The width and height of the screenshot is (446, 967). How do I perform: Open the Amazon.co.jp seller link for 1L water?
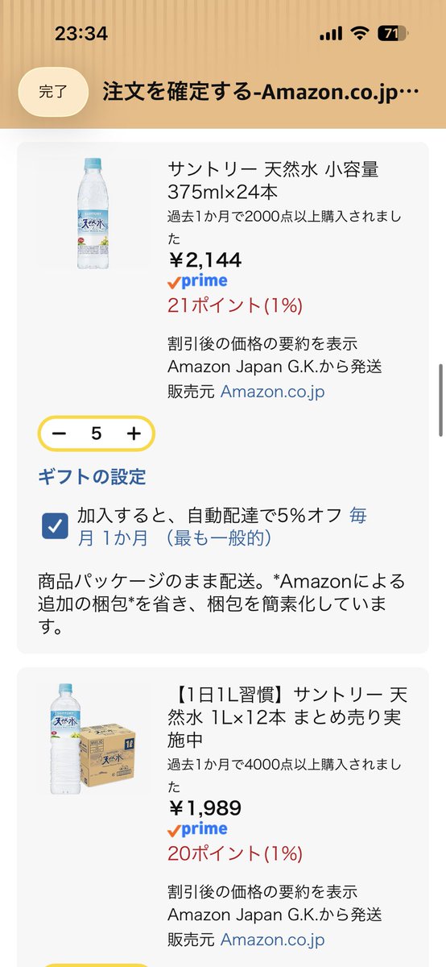tap(272, 940)
